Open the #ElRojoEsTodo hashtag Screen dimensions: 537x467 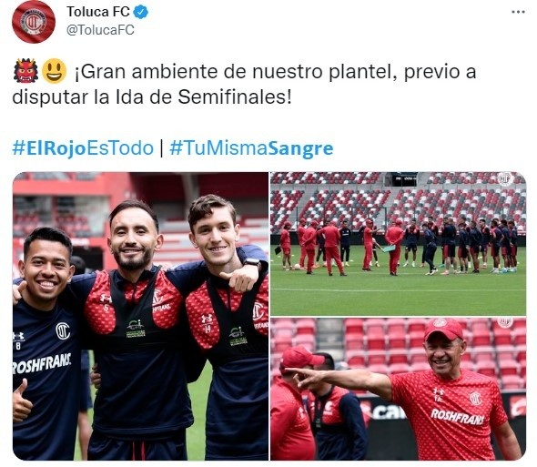tap(83, 148)
